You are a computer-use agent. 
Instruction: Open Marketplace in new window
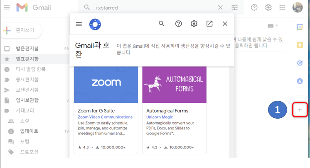point(209,24)
